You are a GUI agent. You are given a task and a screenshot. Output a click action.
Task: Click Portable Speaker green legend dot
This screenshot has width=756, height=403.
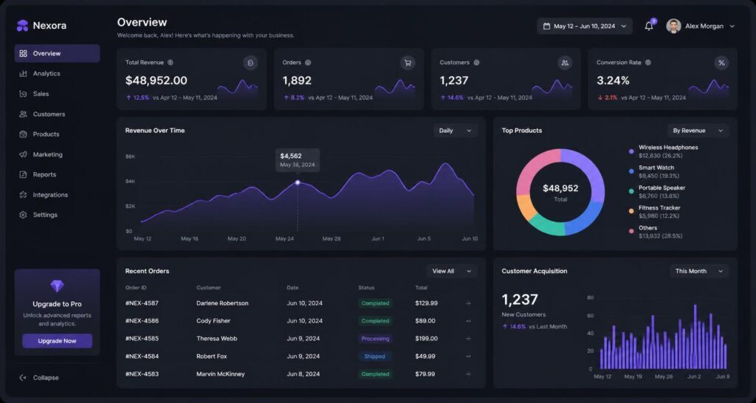coord(631,191)
